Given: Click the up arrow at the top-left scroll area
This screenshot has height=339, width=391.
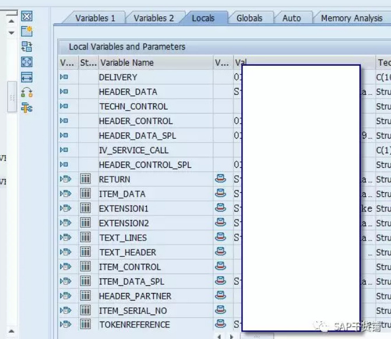Looking at the screenshot, I should (x=11, y=22).
